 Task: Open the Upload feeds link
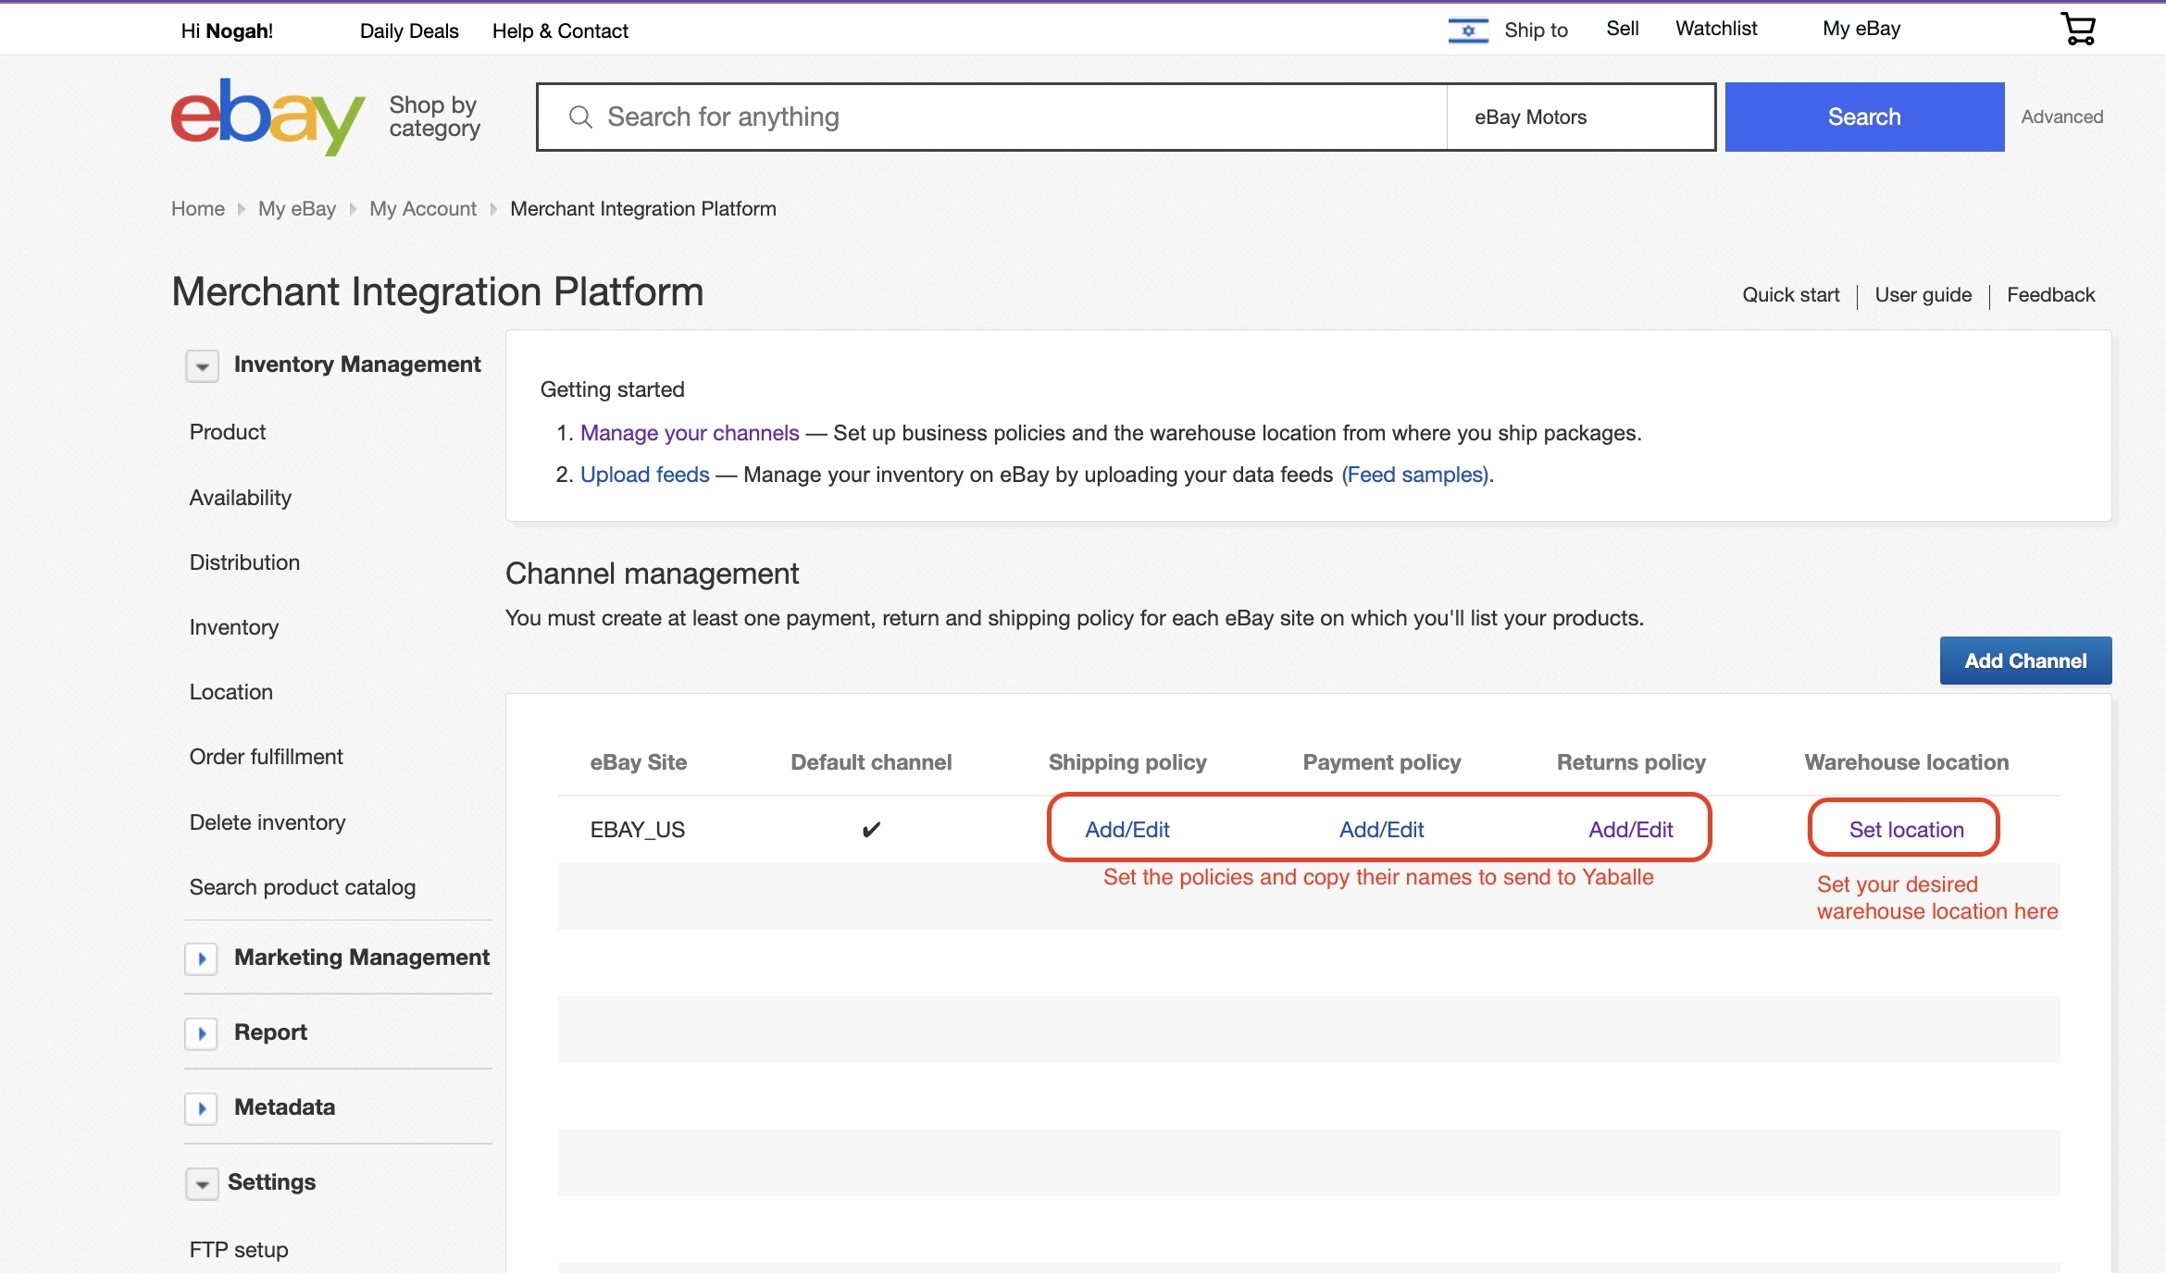click(644, 475)
